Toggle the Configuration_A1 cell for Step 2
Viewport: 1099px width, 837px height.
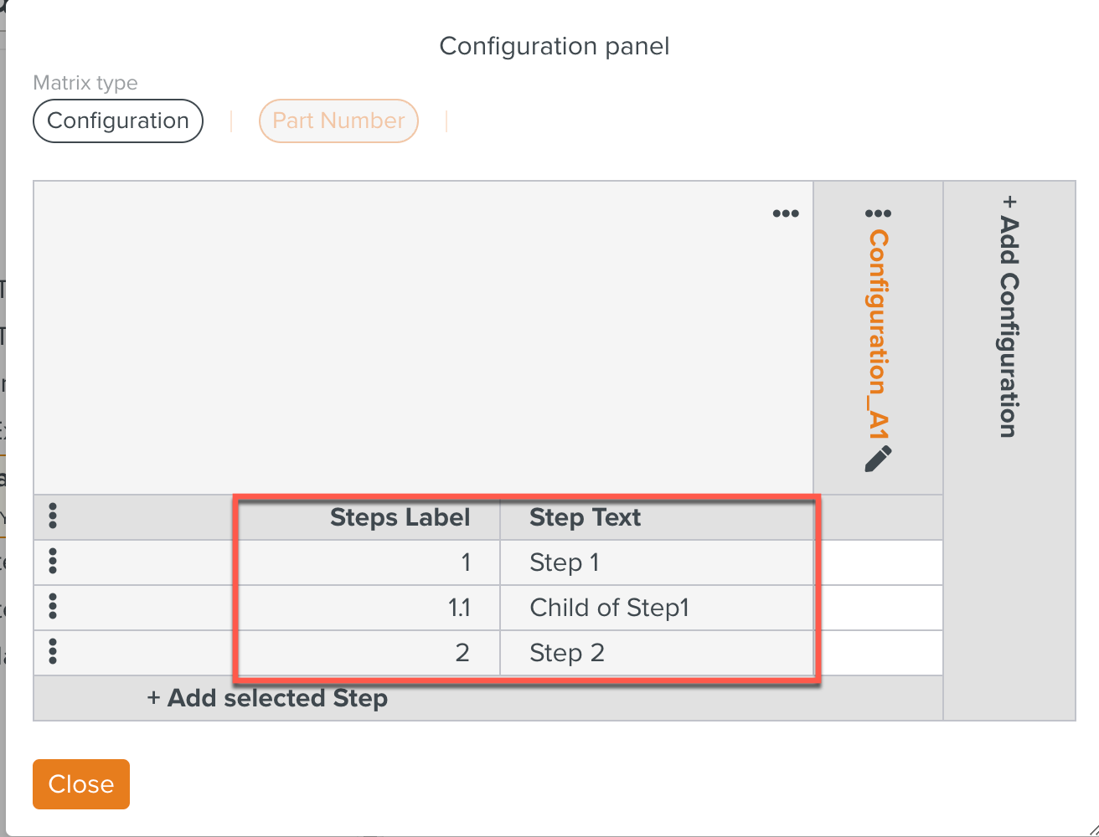(x=879, y=653)
